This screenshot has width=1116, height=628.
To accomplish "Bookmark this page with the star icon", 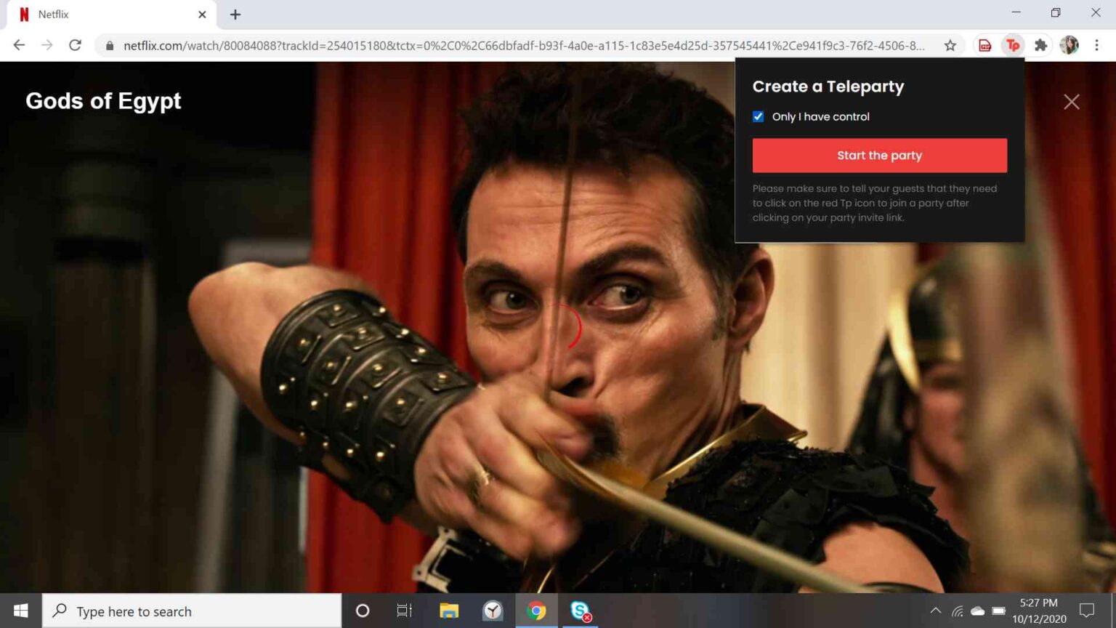I will click(950, 45).
